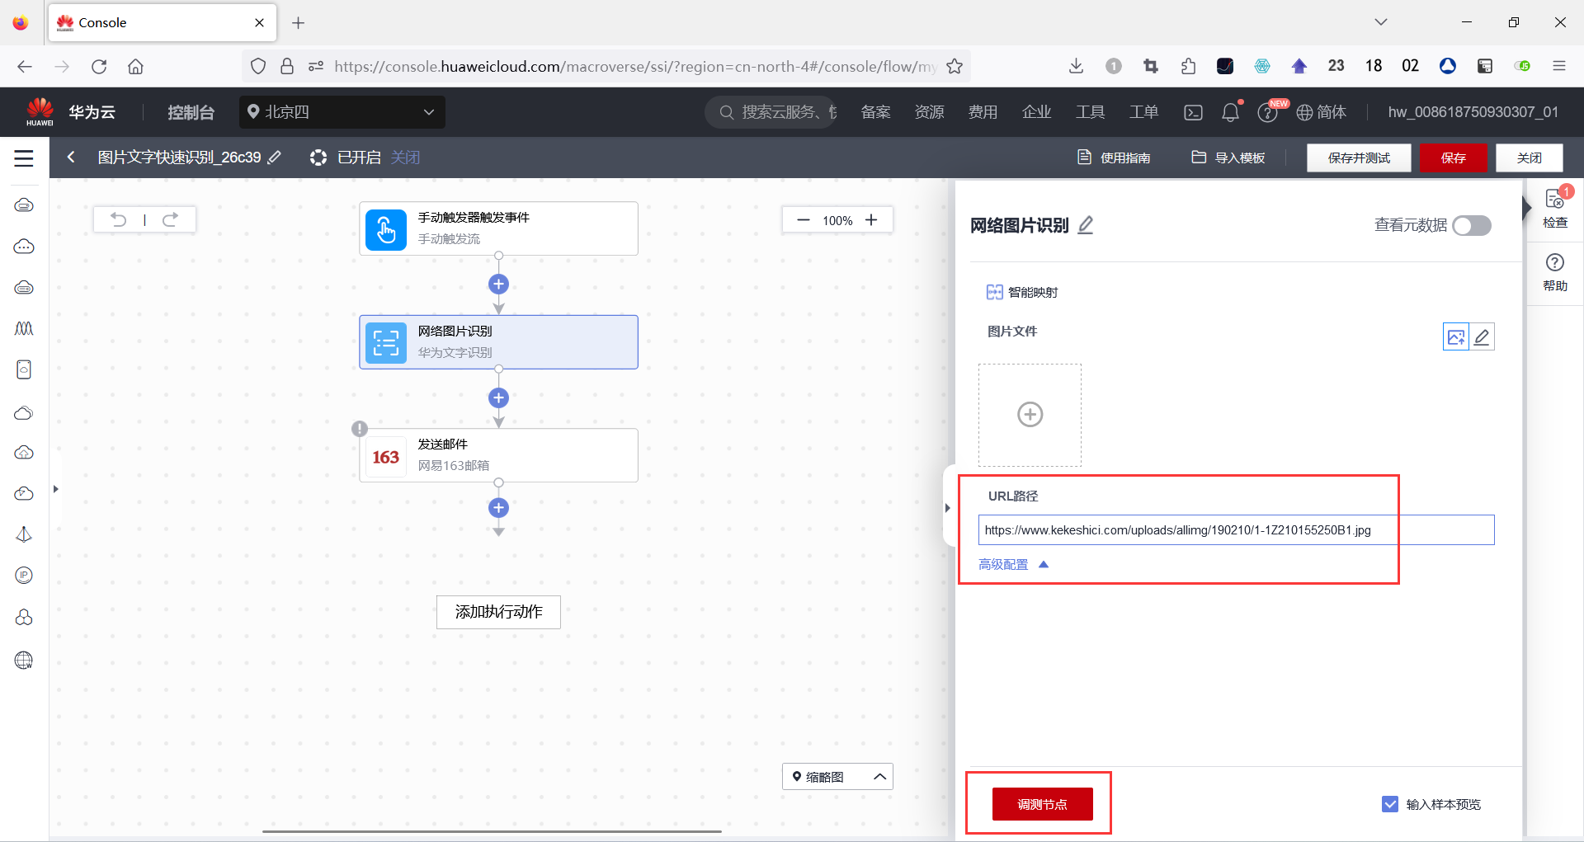Toggle 查看元数据 switch

[1472, 225]
